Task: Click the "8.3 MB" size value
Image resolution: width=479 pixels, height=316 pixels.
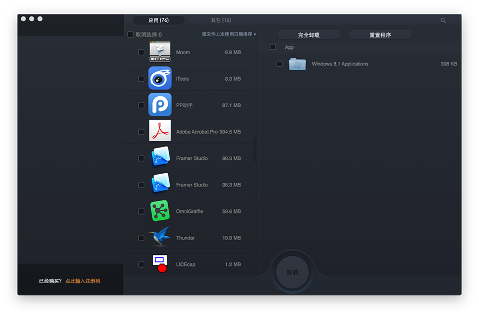Action: coord(233,79)
